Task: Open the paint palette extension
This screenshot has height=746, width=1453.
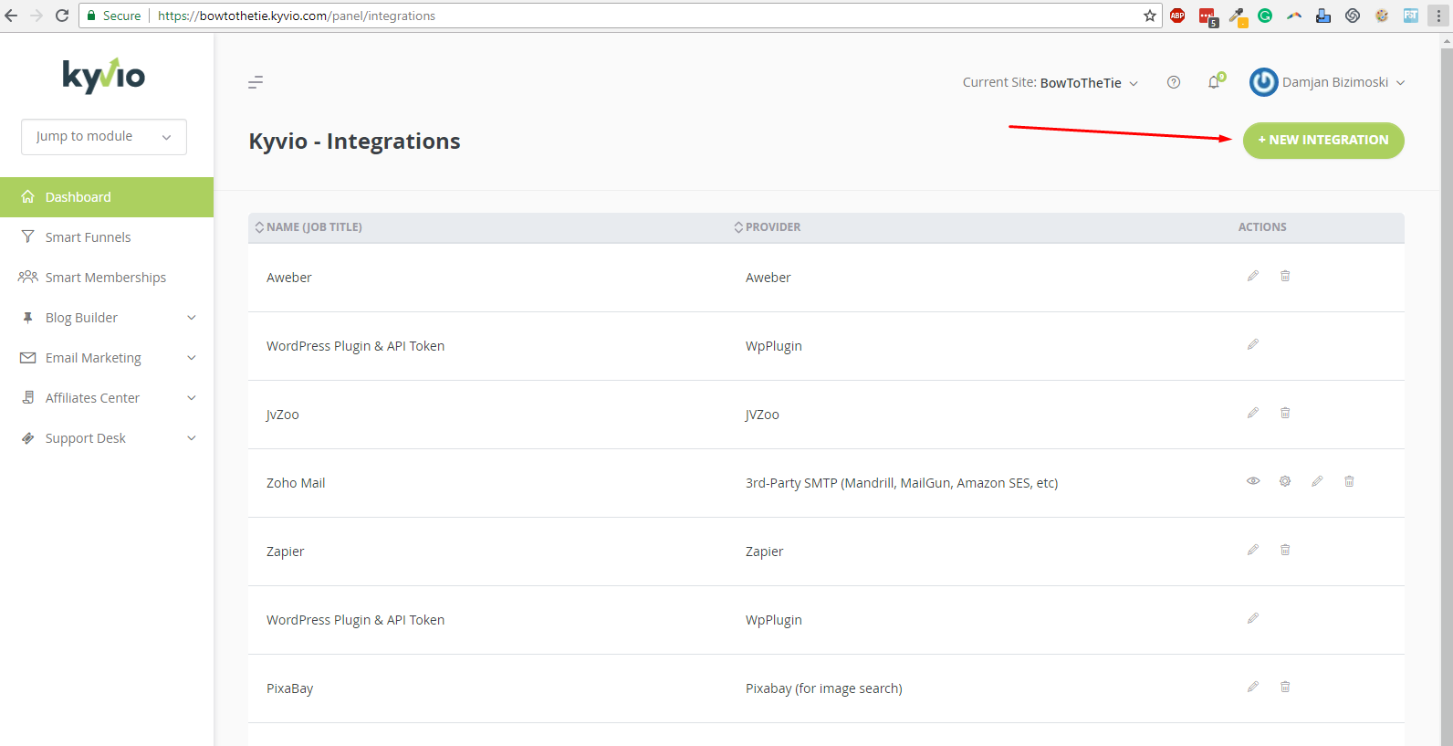Action: (1382, 16)
